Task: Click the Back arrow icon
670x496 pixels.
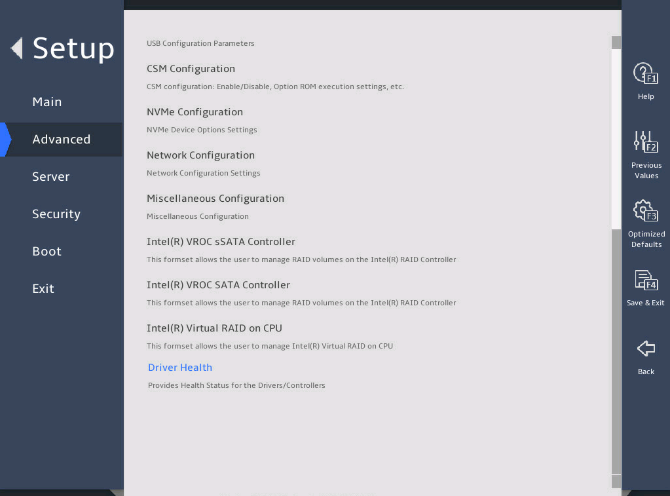Action: (646, 348)
